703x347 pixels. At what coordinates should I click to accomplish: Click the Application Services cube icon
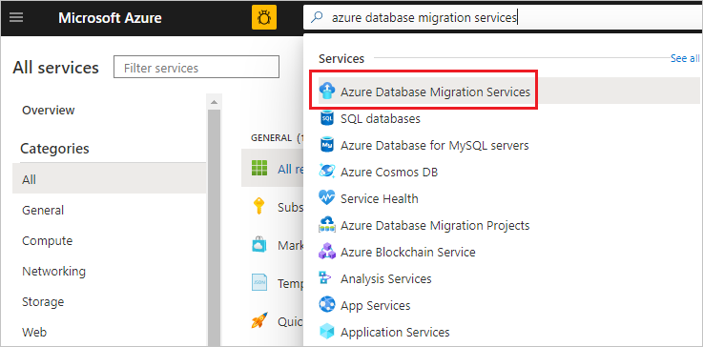[x=327, y=332]
